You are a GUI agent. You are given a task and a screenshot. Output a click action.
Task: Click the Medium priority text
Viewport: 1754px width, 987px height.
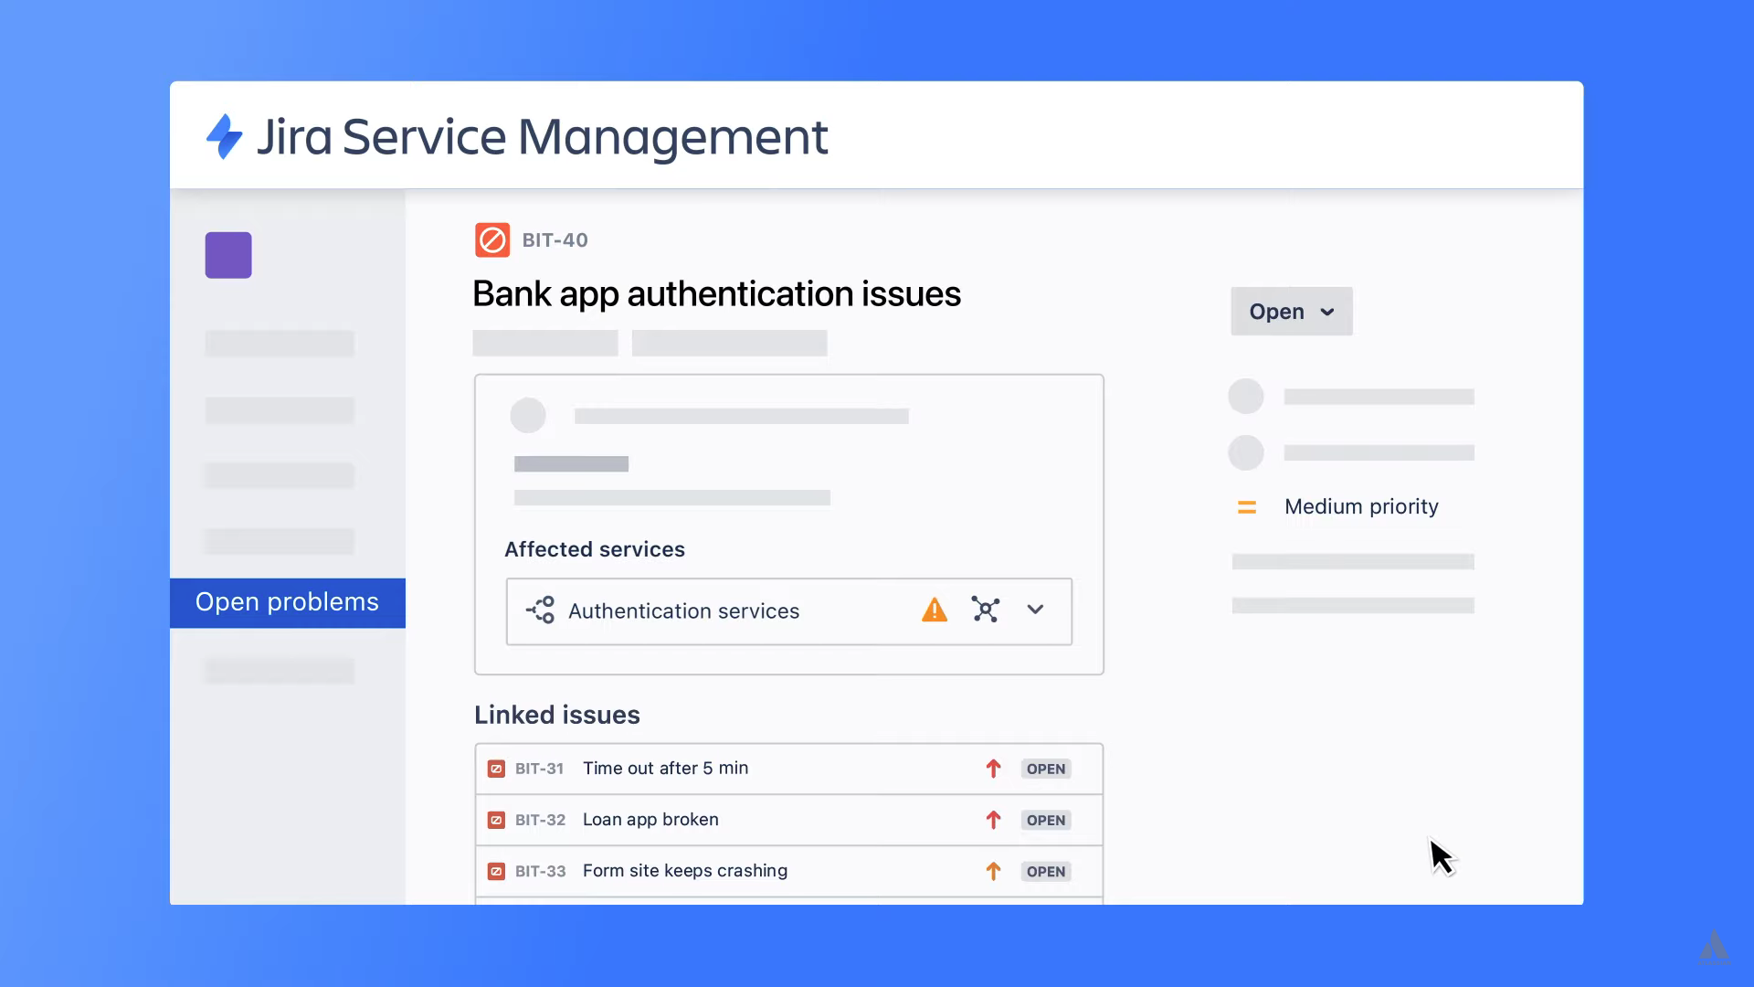pos(1361,506)
